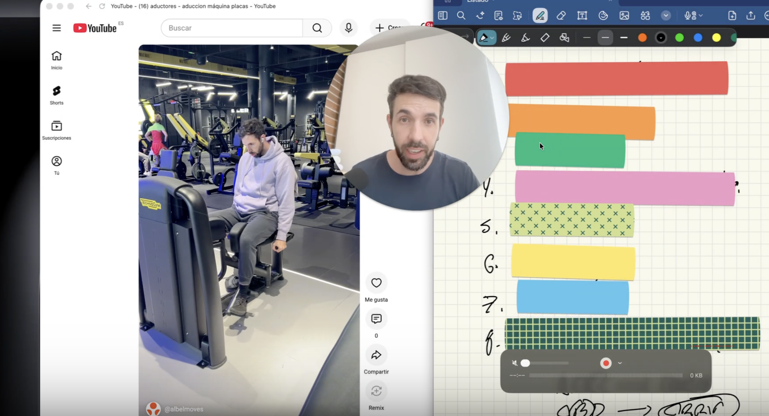Select the shape drawing helper
This screenshot has height=416, width=769.
tap(564, 38)
